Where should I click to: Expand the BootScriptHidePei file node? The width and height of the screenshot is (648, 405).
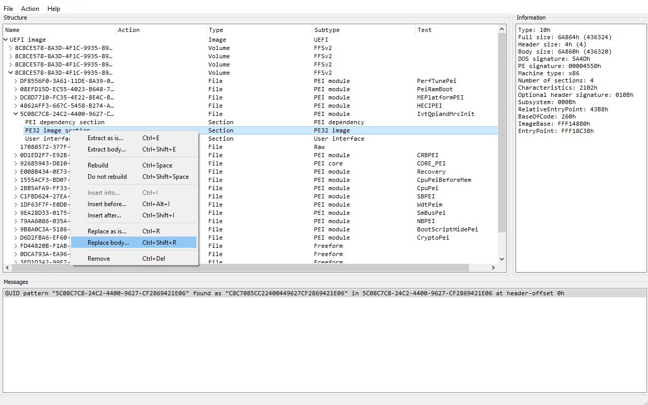tap(16, 229)
